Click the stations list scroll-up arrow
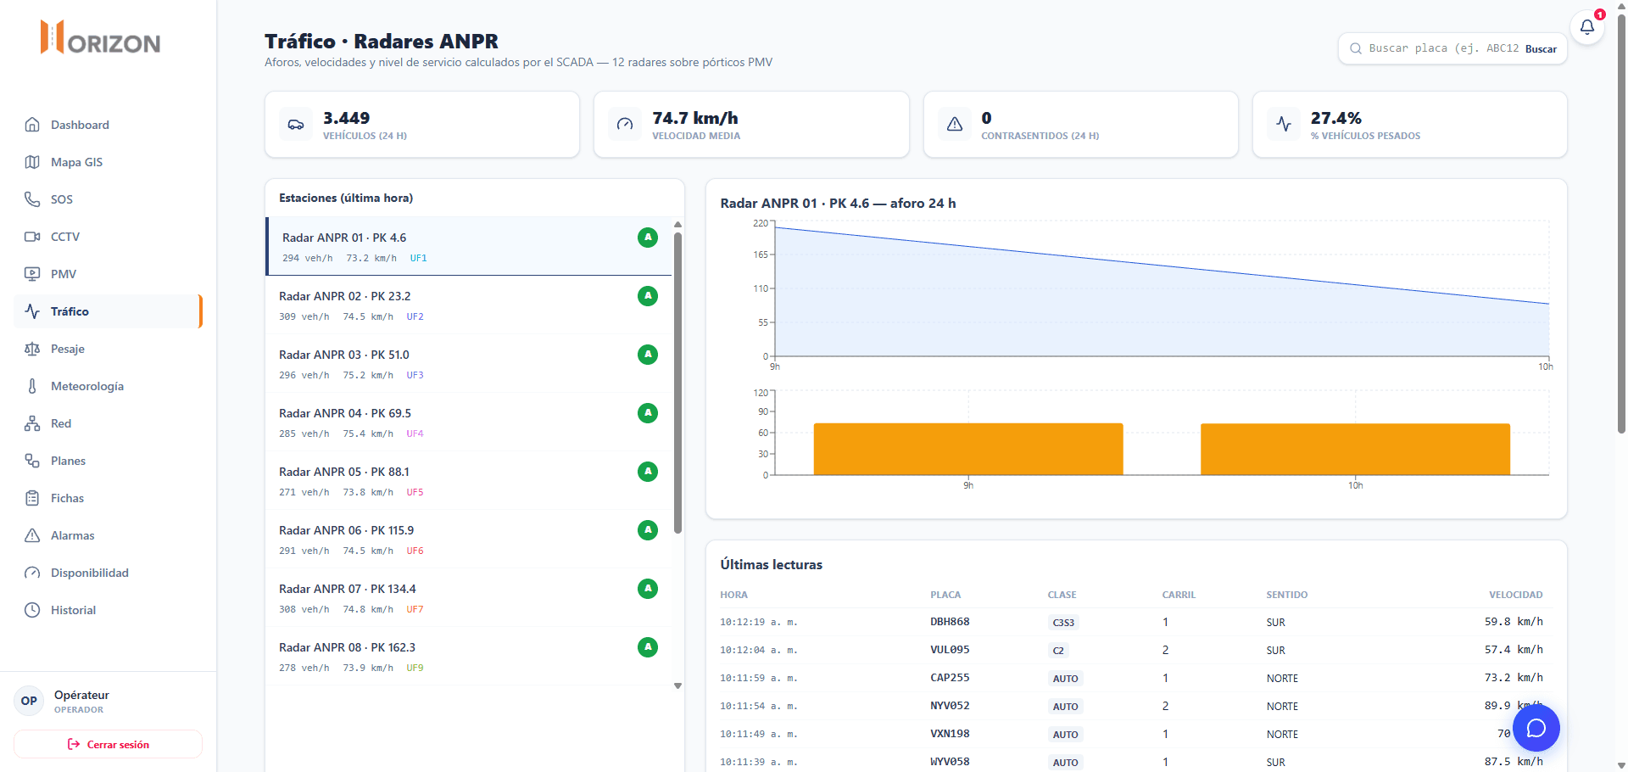This screenshot has width=1628, height=772. pyautogui.click(x=677, y=224)
